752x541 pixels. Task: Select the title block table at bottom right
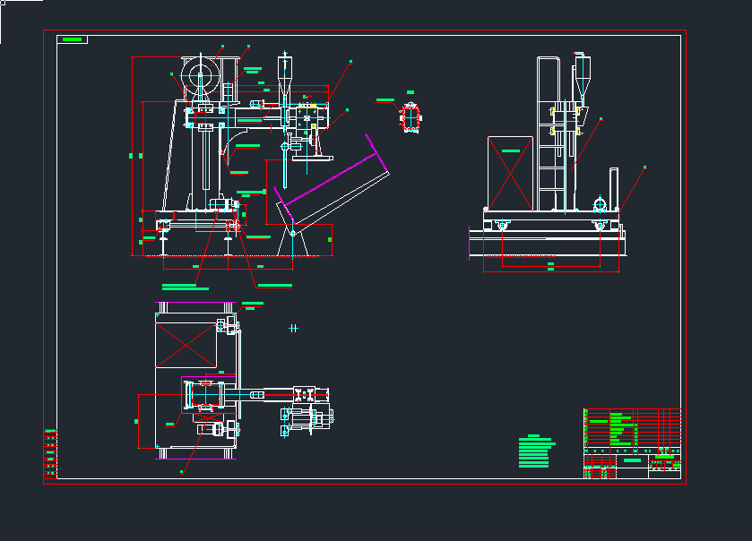(632, 443)
